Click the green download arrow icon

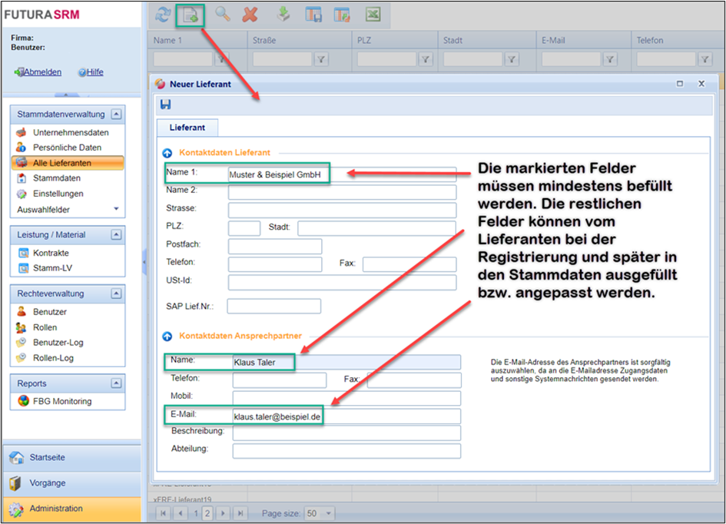tap(283, 15)
